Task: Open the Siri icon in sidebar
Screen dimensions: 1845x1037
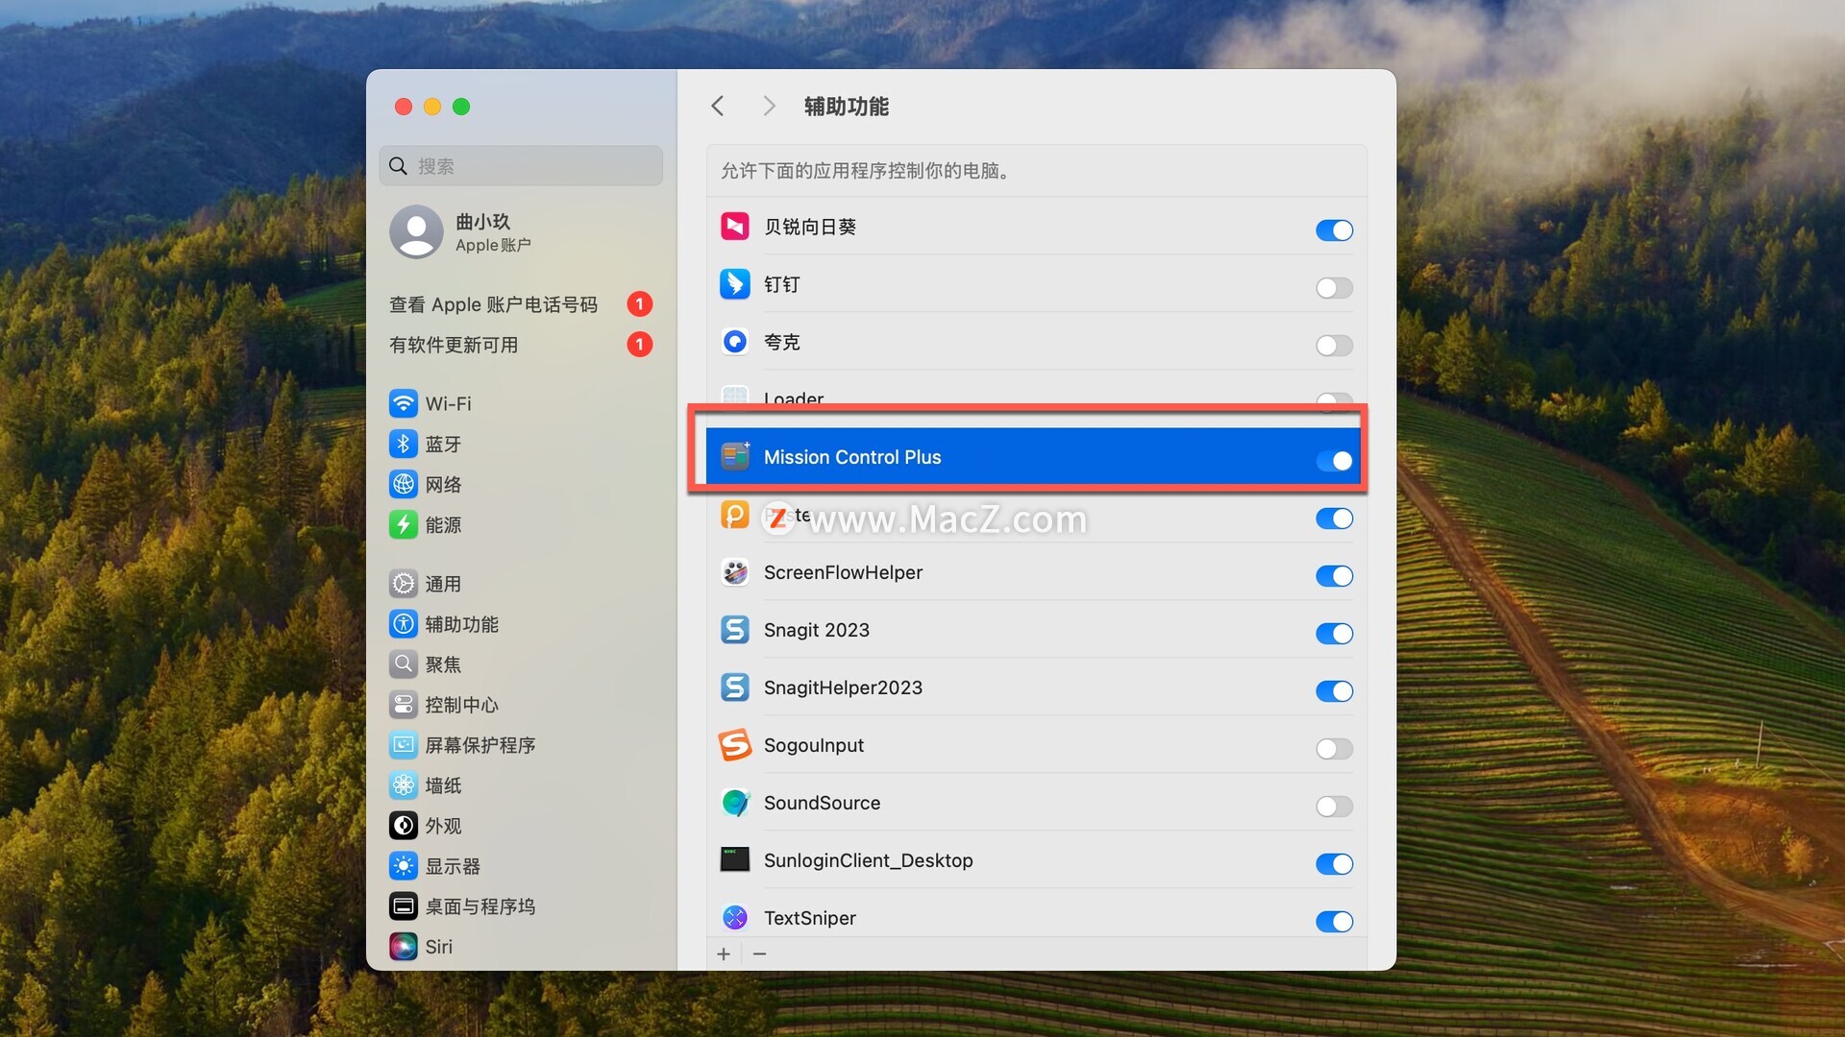Action: [404, 947]
